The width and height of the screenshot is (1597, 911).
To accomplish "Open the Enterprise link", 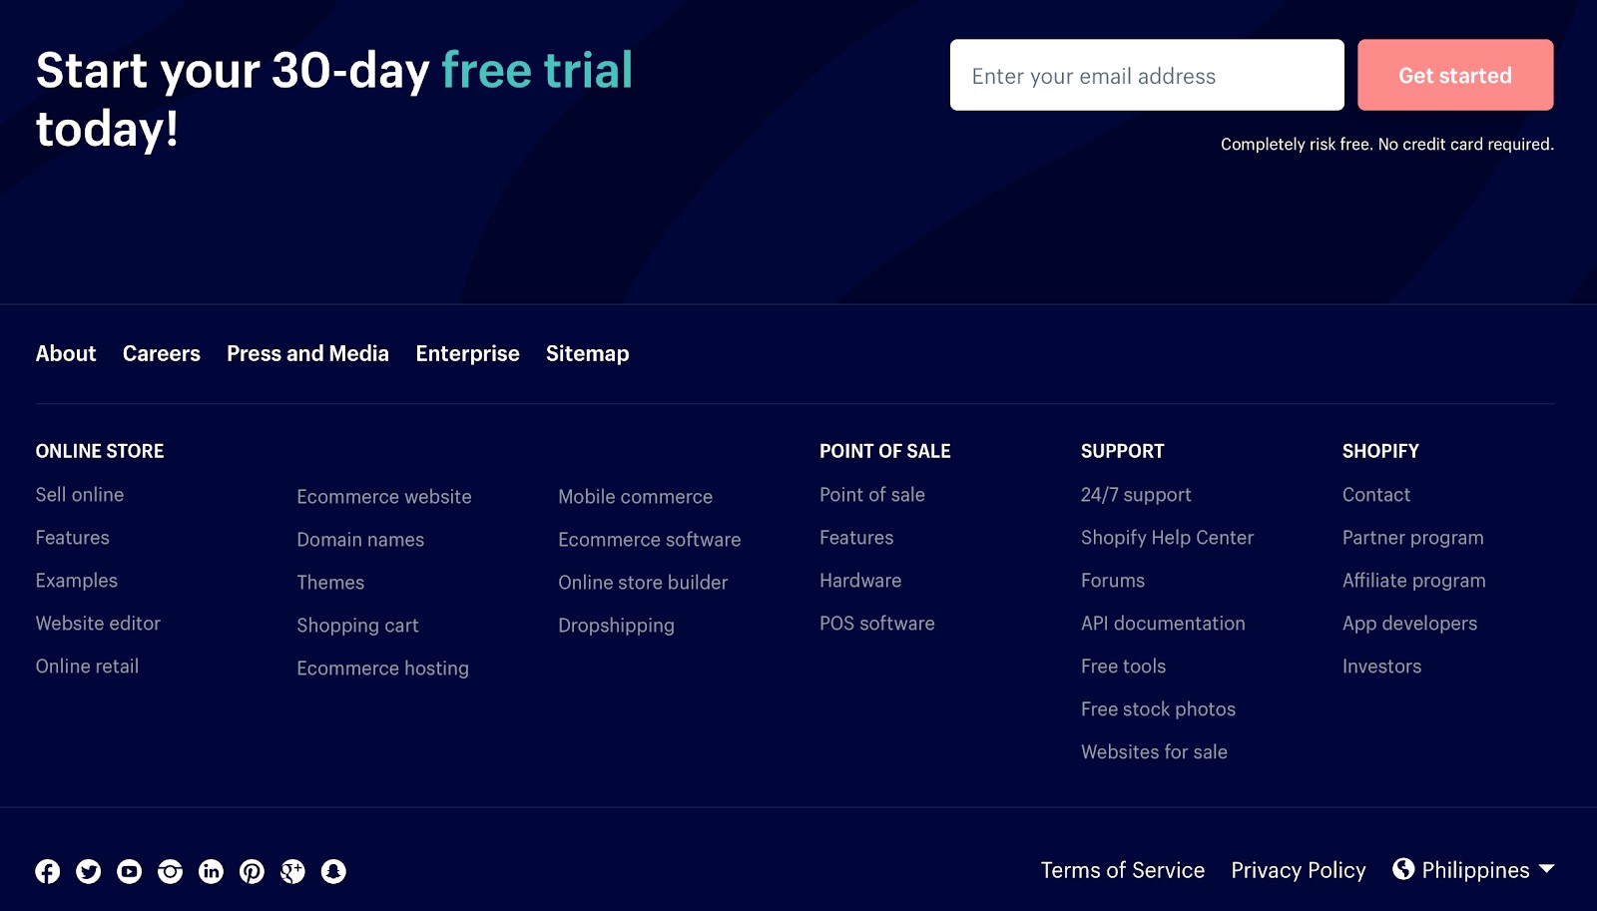I will pos(468,353).
